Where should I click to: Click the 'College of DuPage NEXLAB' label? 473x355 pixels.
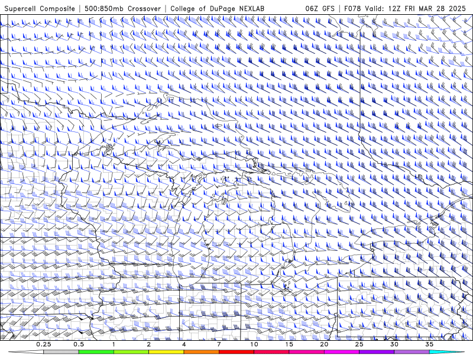[217, 8]
